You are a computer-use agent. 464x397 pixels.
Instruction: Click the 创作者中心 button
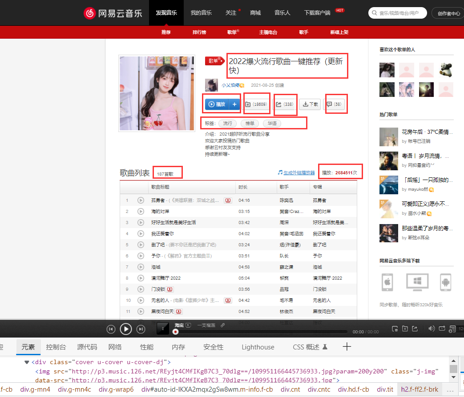[x=448, y=13]
